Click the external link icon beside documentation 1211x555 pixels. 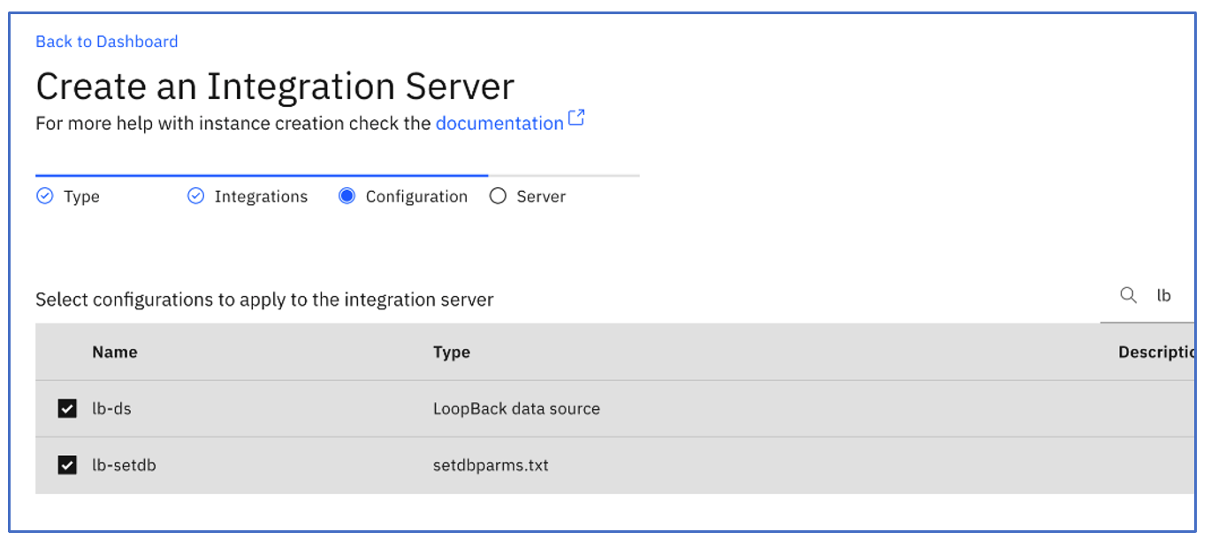[x=577, y=116]
